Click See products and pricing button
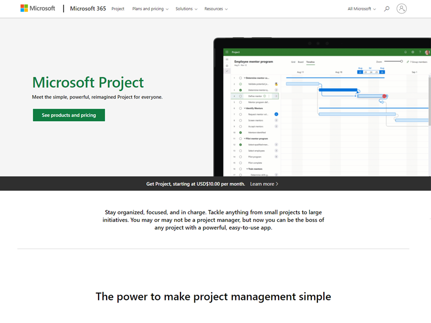The width and height of the screenshot is (431, 323). 69,115
